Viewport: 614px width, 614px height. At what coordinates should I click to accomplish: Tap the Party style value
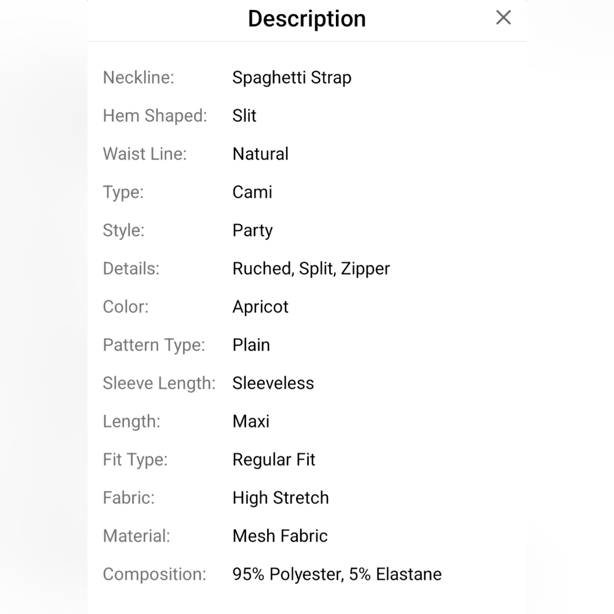[252, 231]
